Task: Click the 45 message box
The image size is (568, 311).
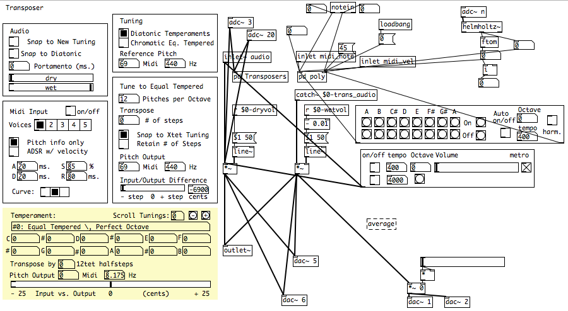Action: [345, 48]
